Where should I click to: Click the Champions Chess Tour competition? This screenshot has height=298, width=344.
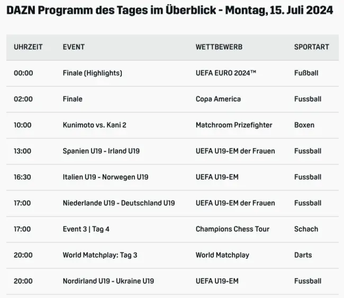pos(232,229)
